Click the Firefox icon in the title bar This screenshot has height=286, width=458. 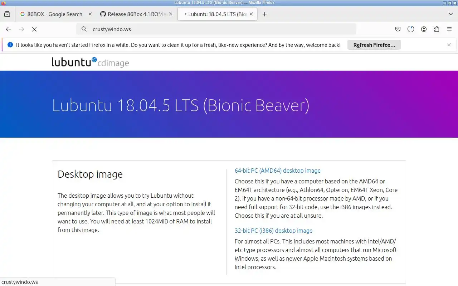pyautogui.click(x=3, y=3)
